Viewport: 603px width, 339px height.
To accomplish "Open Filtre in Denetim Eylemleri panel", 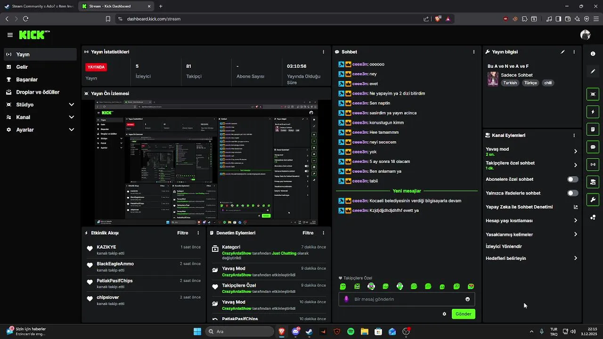I will [308, 233].
